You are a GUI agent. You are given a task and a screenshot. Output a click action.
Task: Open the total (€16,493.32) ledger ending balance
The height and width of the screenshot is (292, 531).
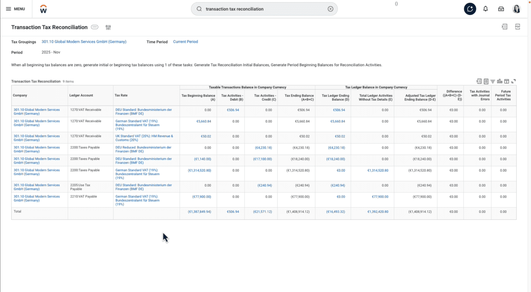click(x=336, y=212)
